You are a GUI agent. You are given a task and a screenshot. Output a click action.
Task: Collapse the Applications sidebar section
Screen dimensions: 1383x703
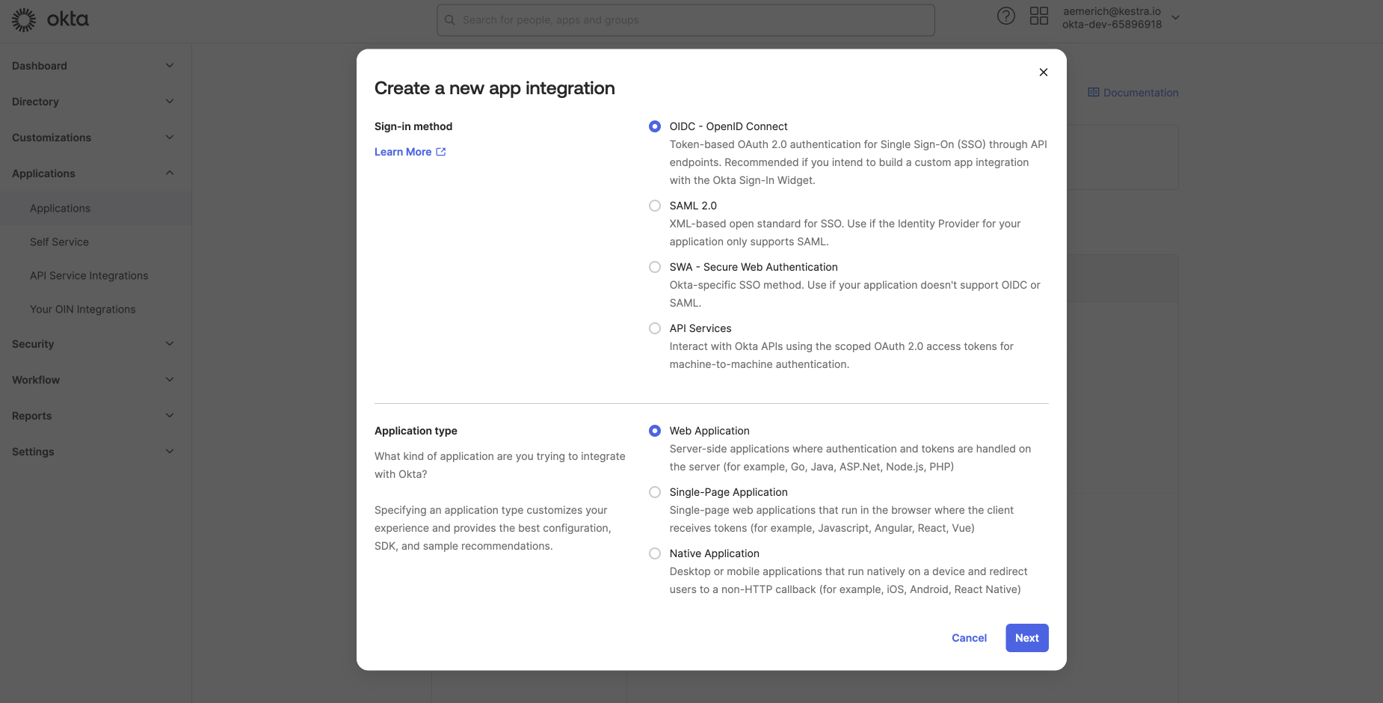pyautogui.click(x=170, y=174)
